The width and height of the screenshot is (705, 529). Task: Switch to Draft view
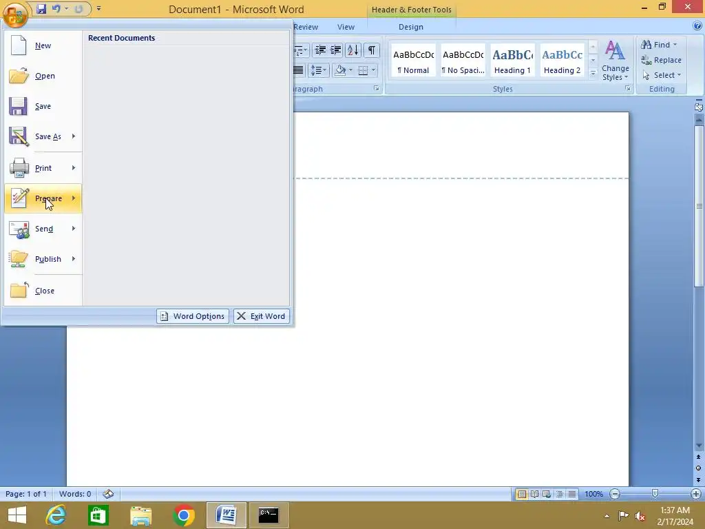pos(572,494)
